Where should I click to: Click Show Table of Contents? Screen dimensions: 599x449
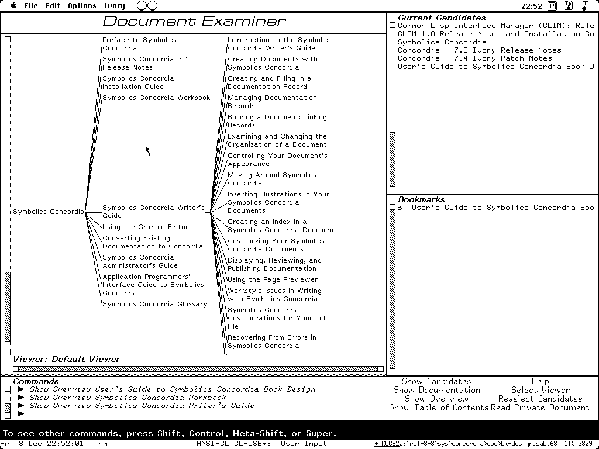click(x=439, y=407)
